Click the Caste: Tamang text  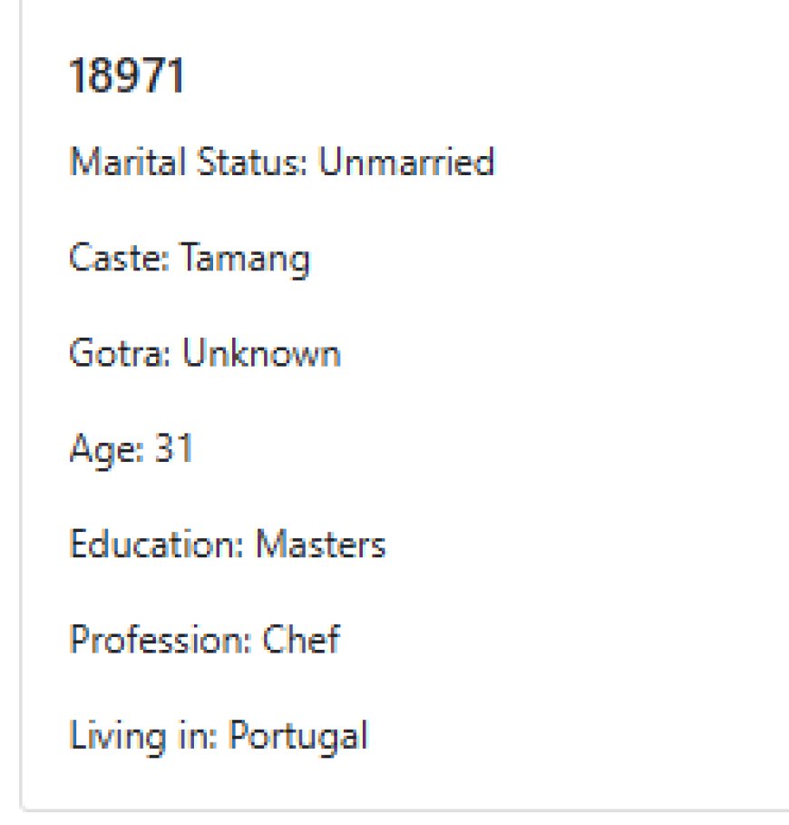(190, 259)
